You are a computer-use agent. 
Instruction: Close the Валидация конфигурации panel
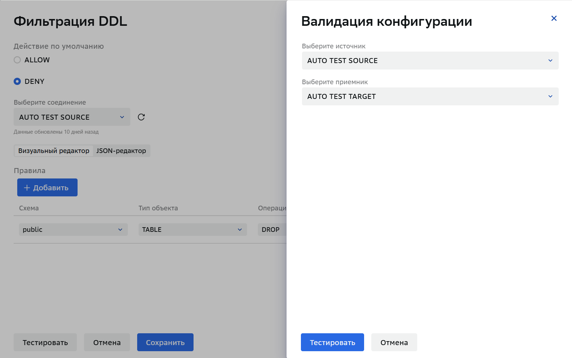[554, 18]
